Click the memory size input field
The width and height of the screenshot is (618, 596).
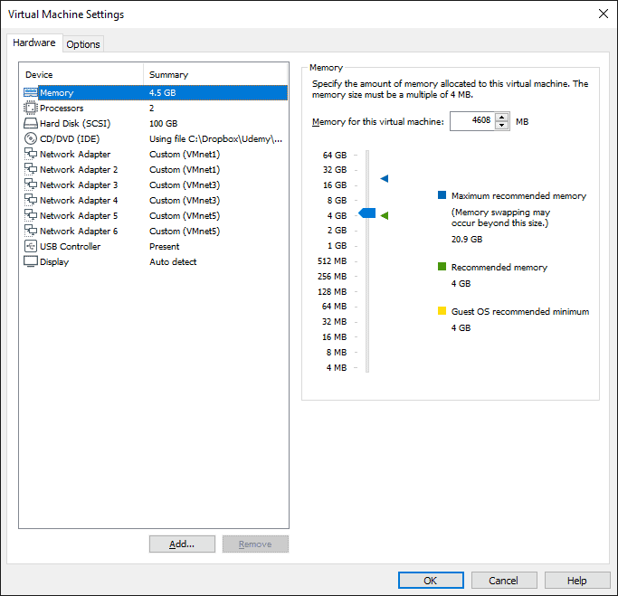pyautogui.click(x=471, y=121)
